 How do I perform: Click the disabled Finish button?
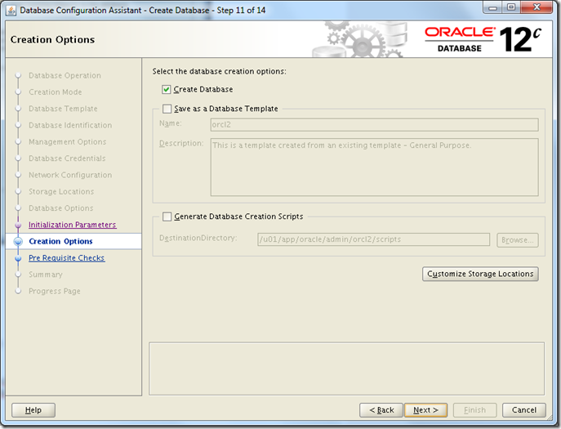[x=474, y=410]
